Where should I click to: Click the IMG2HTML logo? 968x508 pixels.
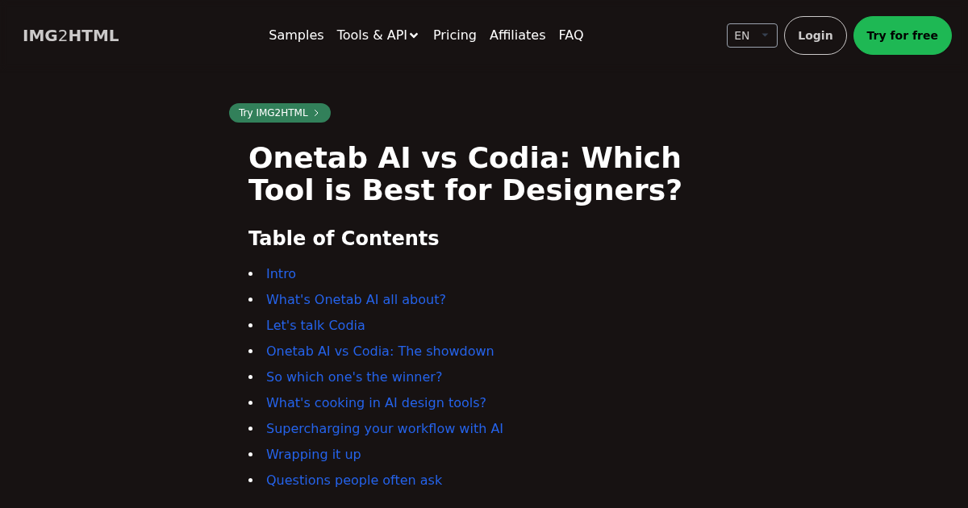coord(70,35)
